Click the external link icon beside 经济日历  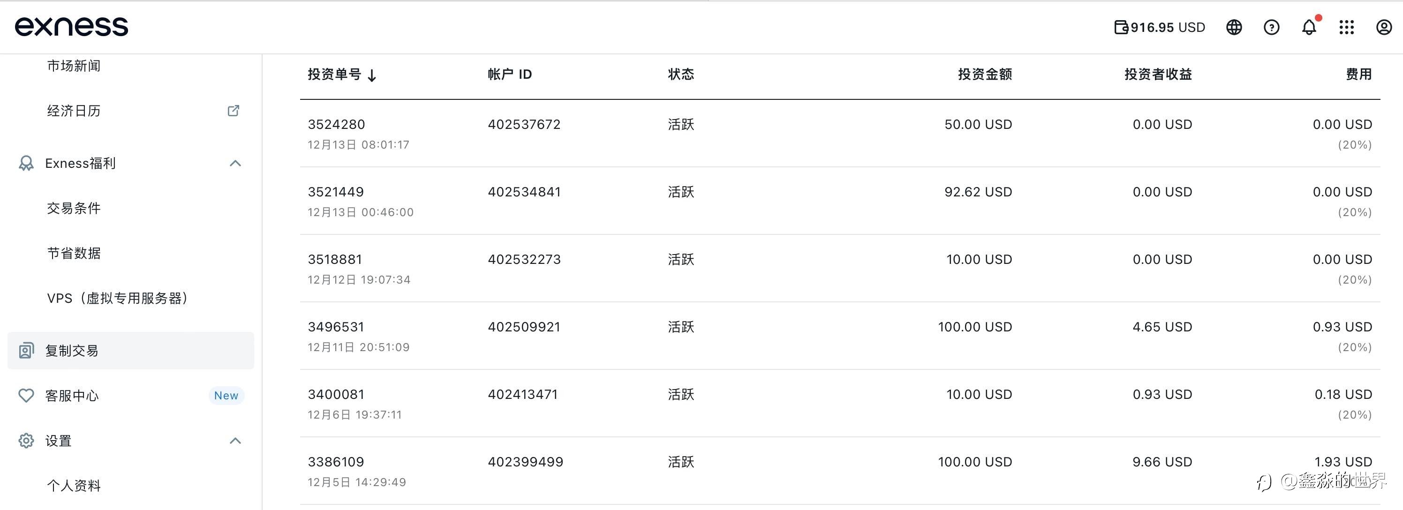[x=233, y=111]
